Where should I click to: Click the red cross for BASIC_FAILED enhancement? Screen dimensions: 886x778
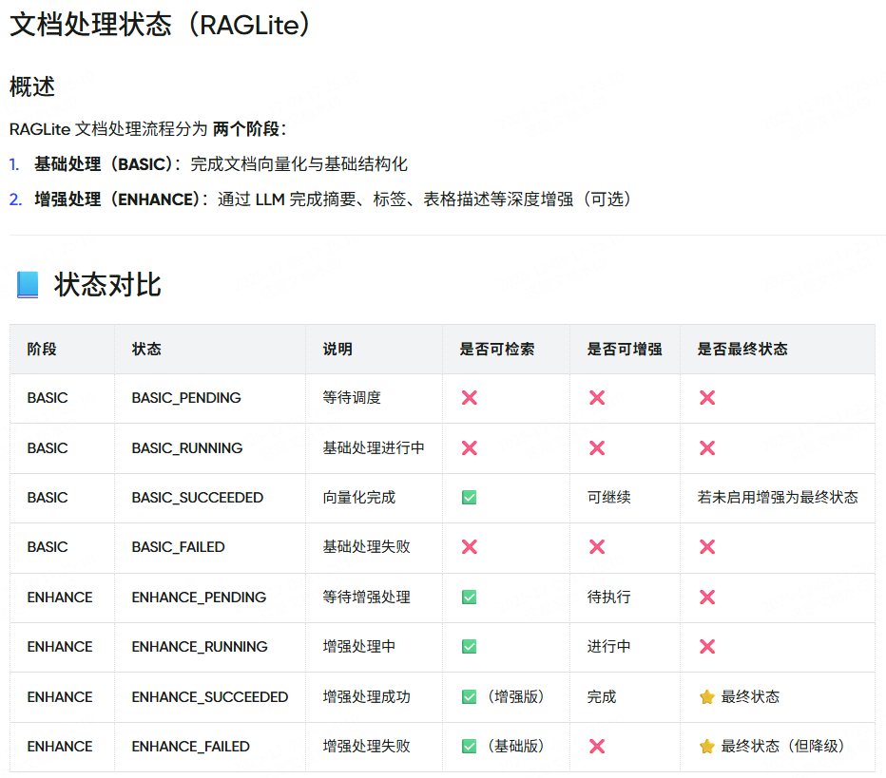tap(597, 547)
